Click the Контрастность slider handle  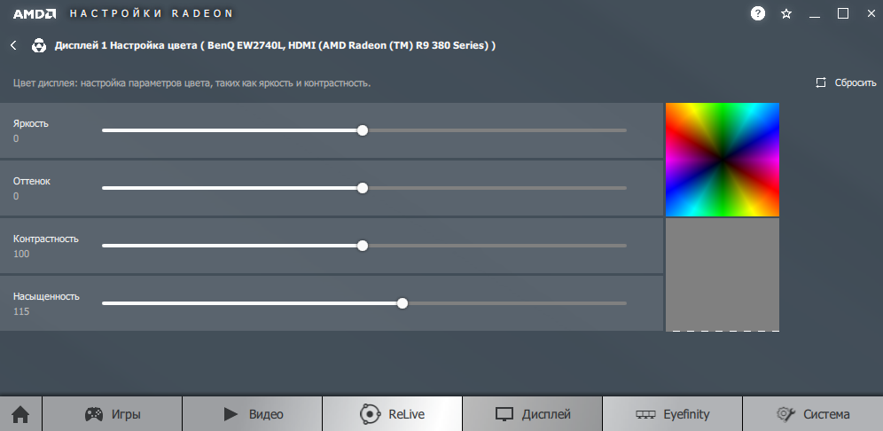click(363, 246)
